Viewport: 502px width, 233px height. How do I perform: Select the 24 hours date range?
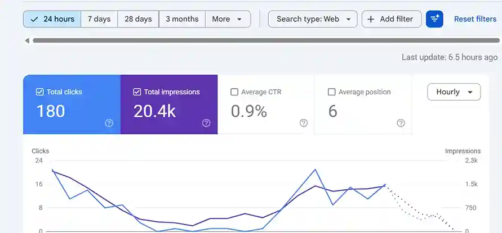click(x=52, y=19)
